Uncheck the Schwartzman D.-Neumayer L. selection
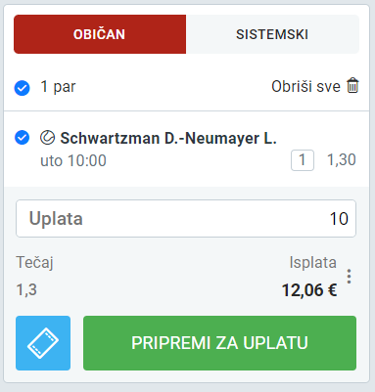Image resolution: width=375 pixels, height=392 pixels. [23, 138]
